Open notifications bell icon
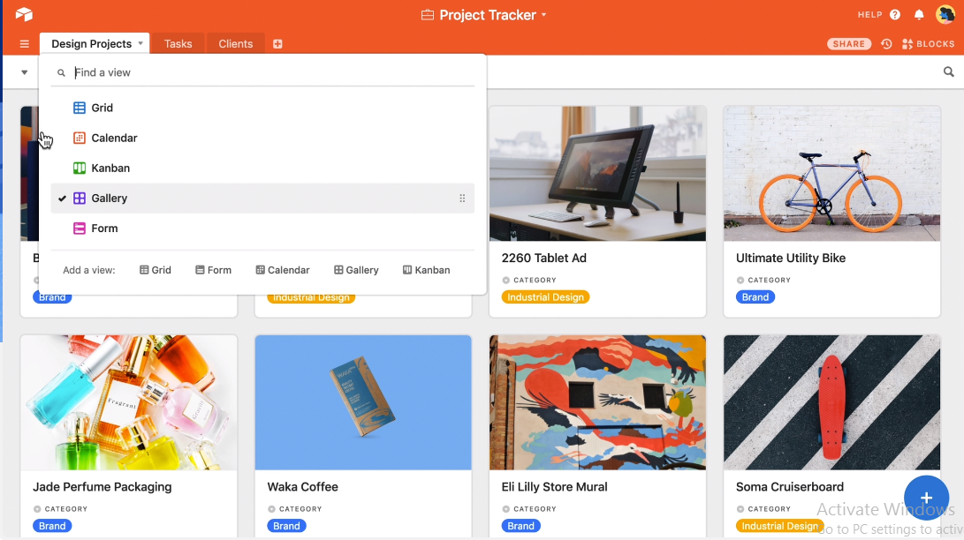This screenshot has width=964, height=540. 919,15
